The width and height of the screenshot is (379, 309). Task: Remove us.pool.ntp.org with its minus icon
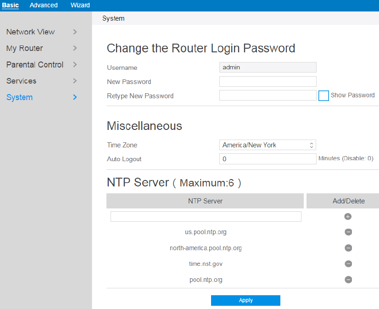click(x=348, y=232)
